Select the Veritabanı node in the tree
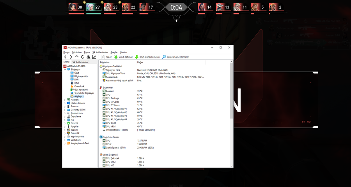This screenshot has height=187, width=351. pyautogui.click(x=74, y=140)
